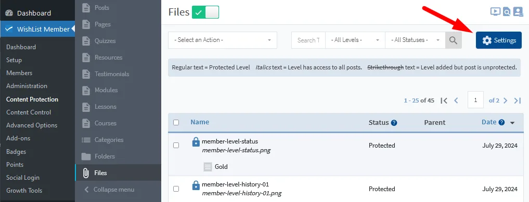Click the Parent column header

[x=434, y=122]
